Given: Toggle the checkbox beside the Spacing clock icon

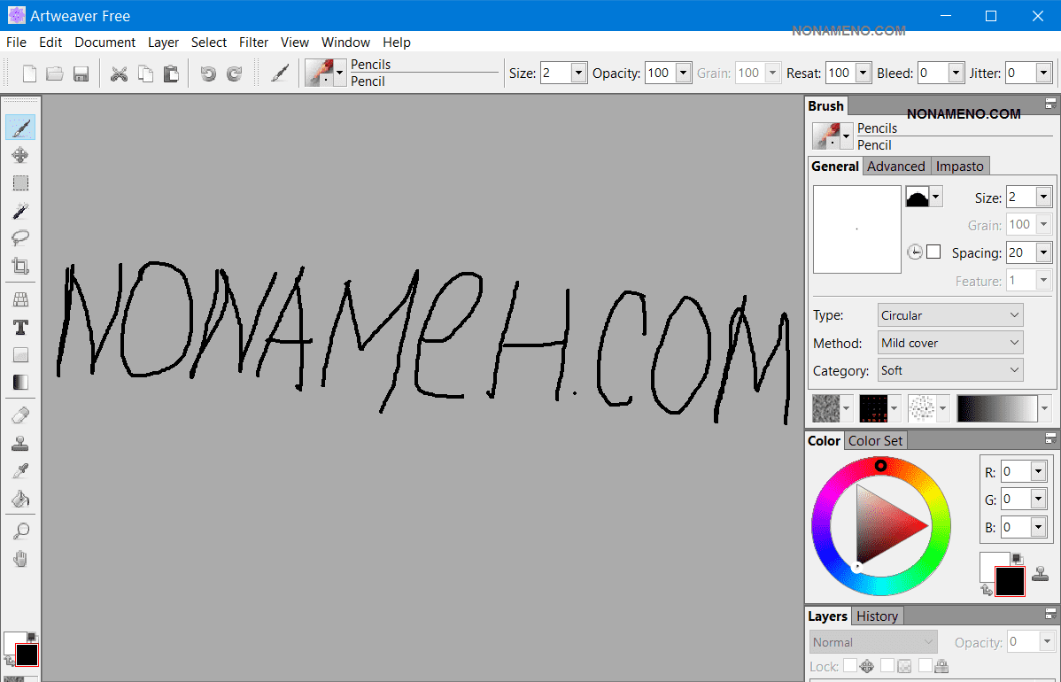Looking at the screenshot, I should 933,252.
